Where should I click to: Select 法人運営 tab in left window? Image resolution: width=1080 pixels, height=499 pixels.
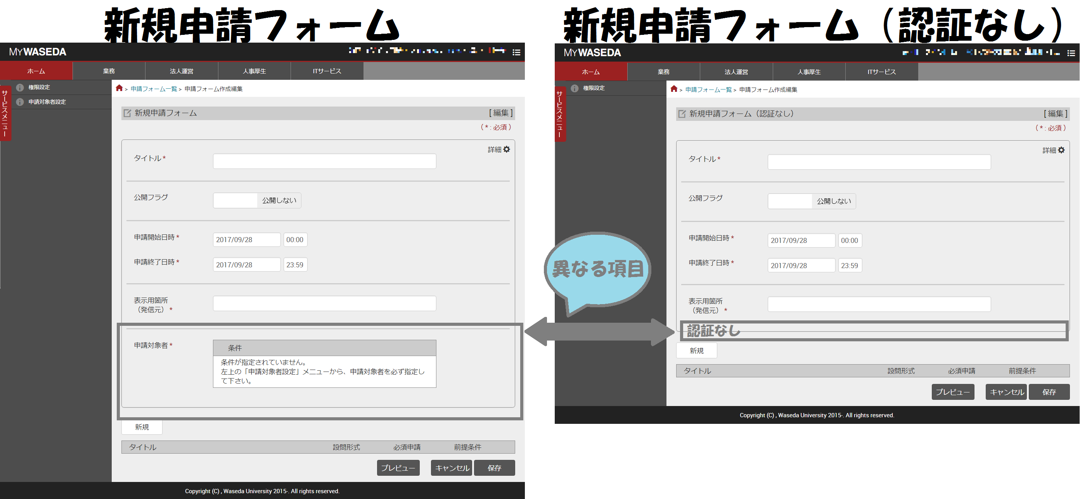[182, 71]
